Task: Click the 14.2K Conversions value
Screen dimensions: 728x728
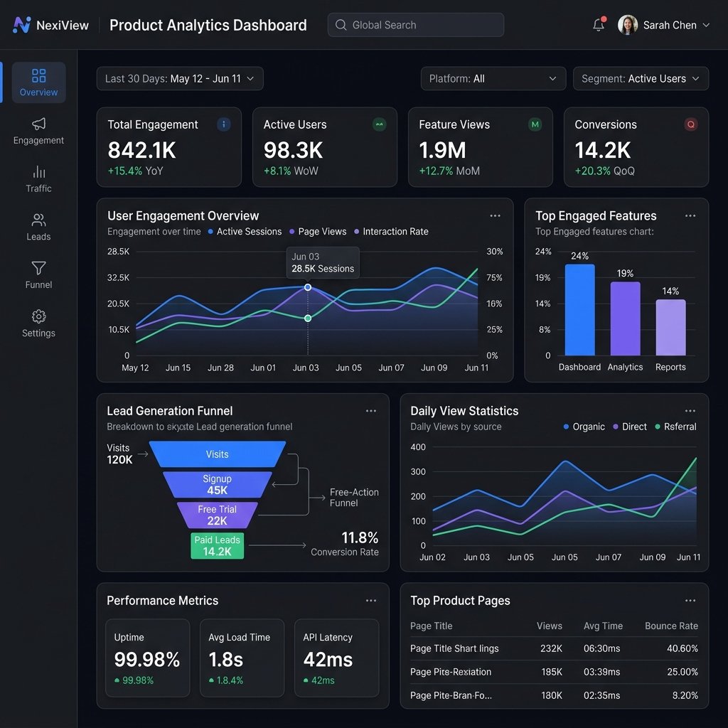Action: click(x=603, y=151)
